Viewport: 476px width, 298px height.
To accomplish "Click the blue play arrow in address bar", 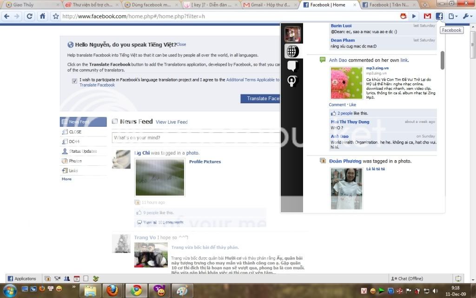I will click(x=414, y=16).
